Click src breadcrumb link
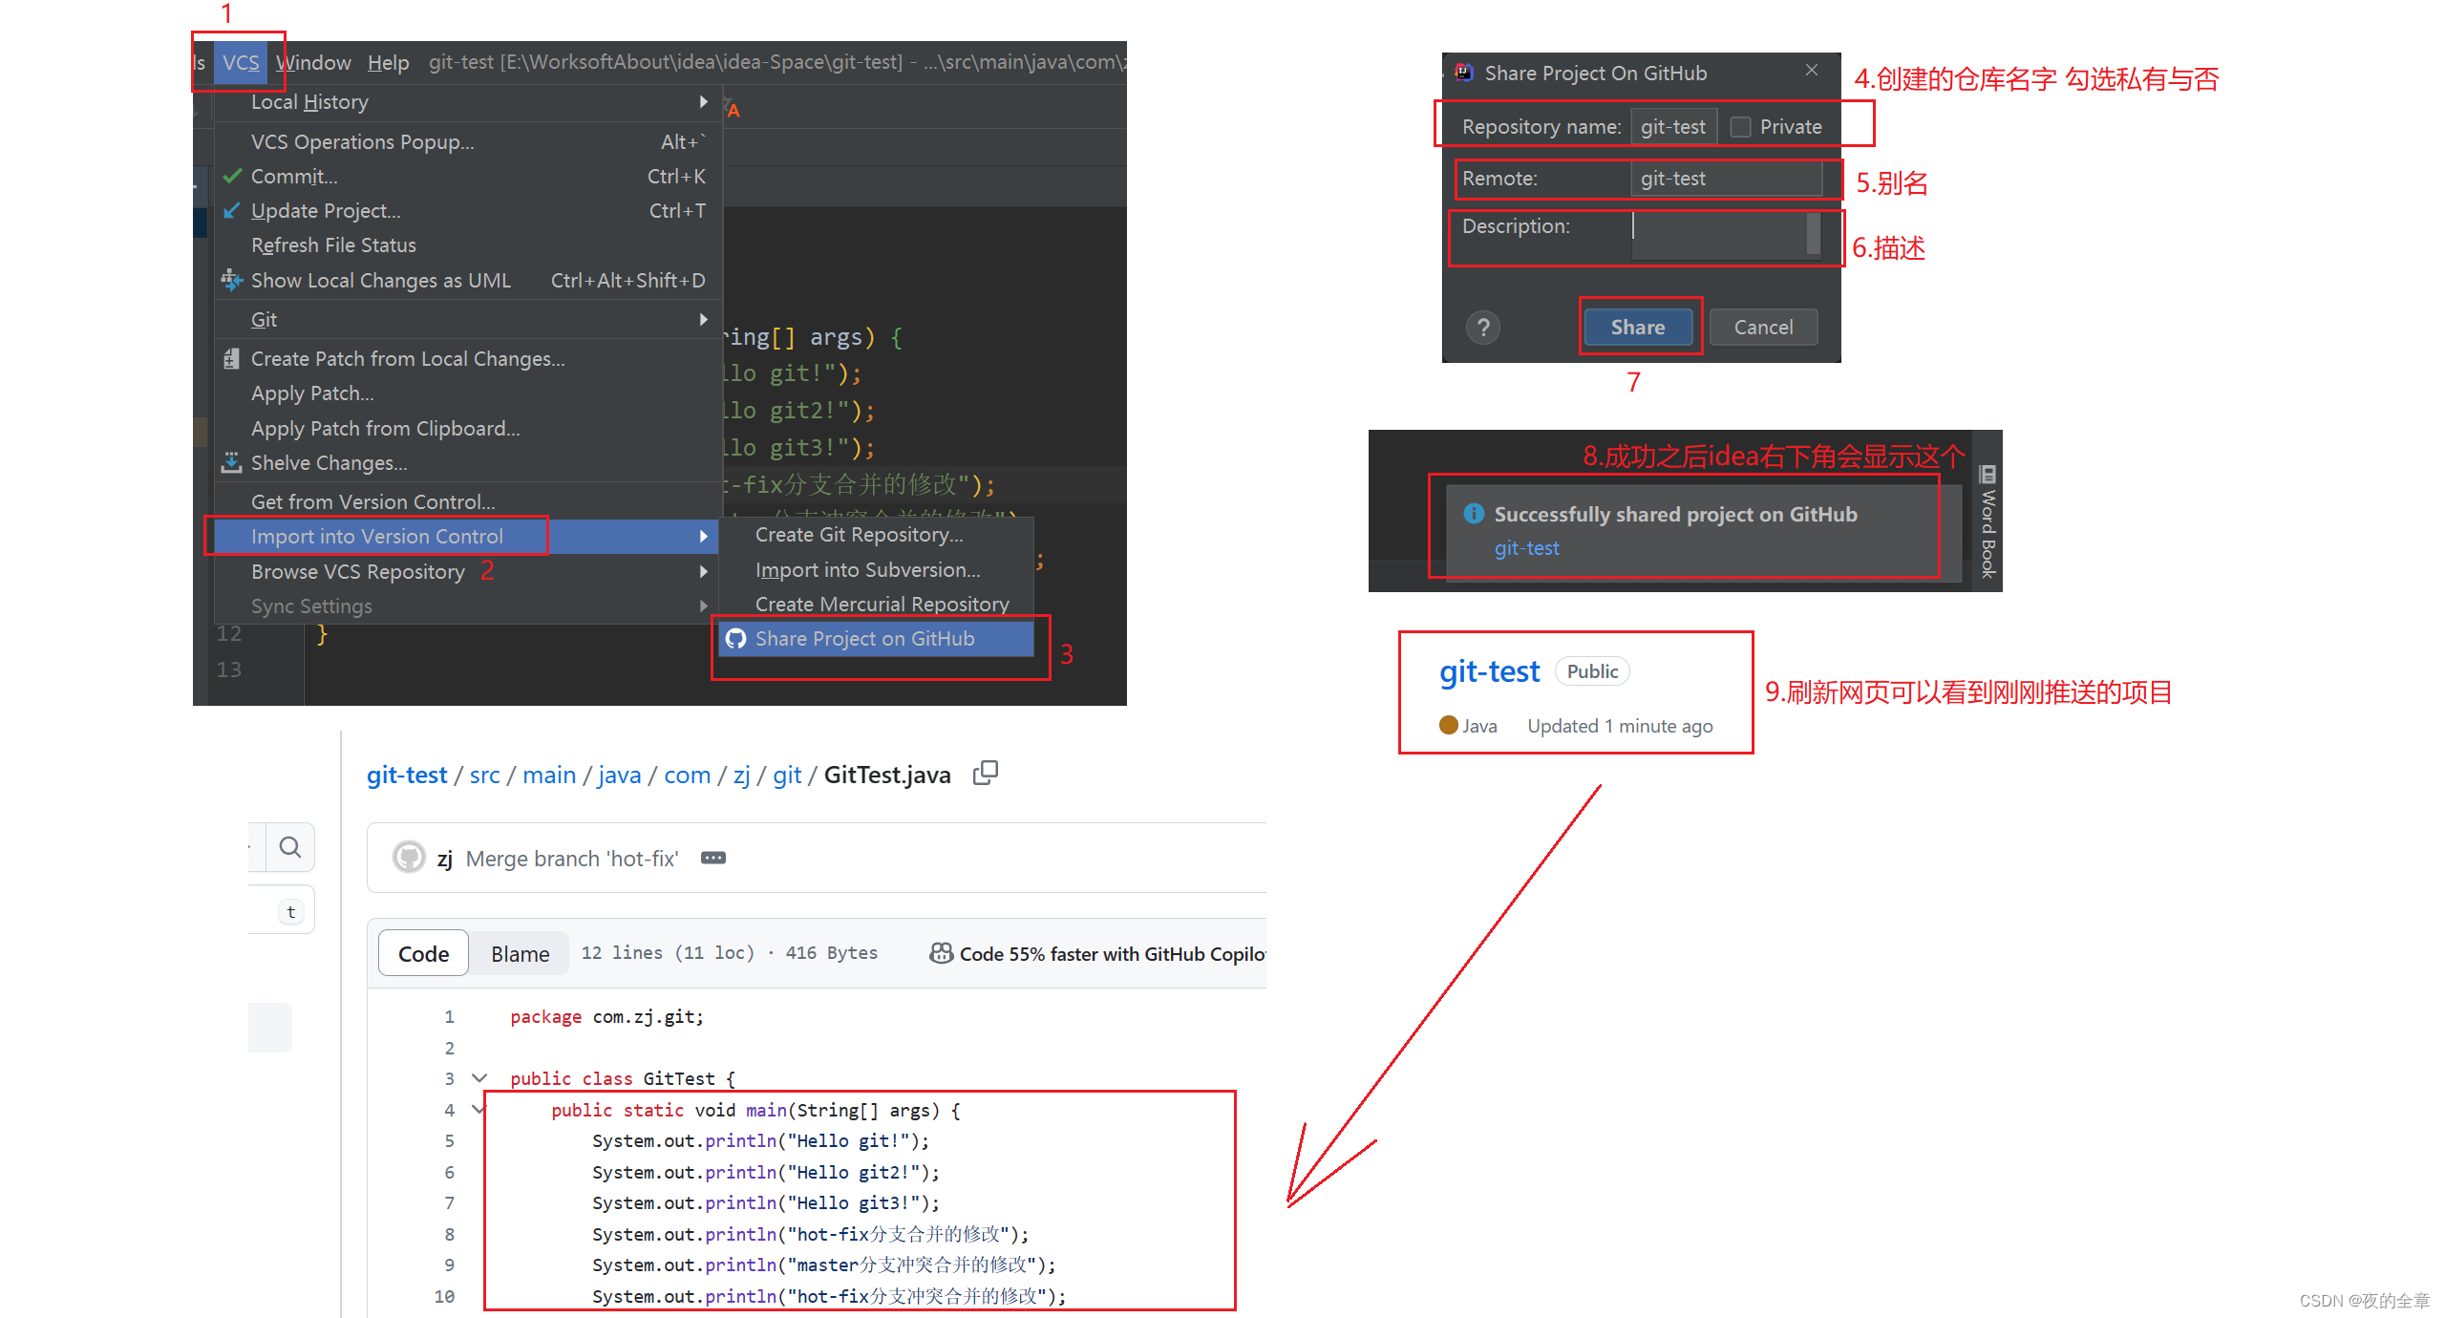The image size is (2445, 1318). [484, 775]
